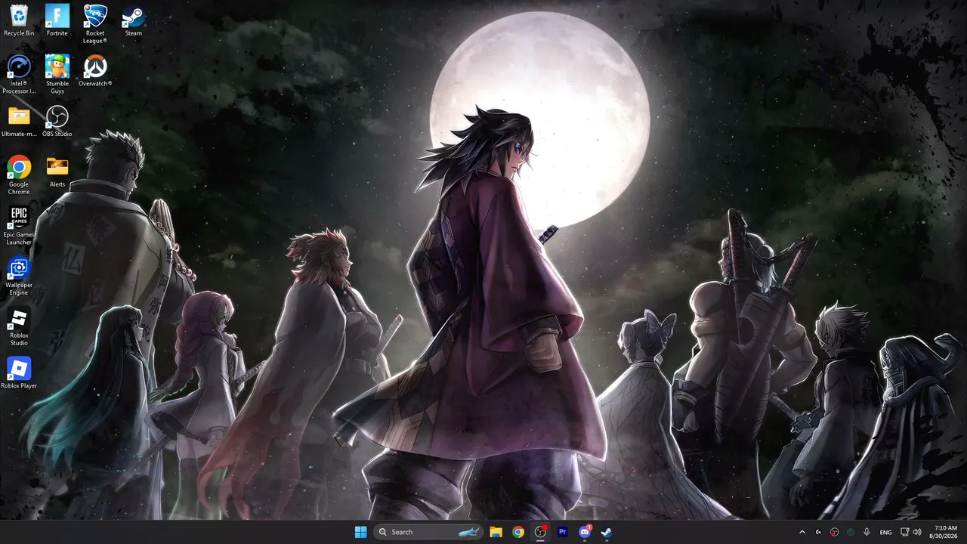Select the Intel Processor desktop shortcut
Viewport: 967px width, 544px height.
(x=19, y=74)
